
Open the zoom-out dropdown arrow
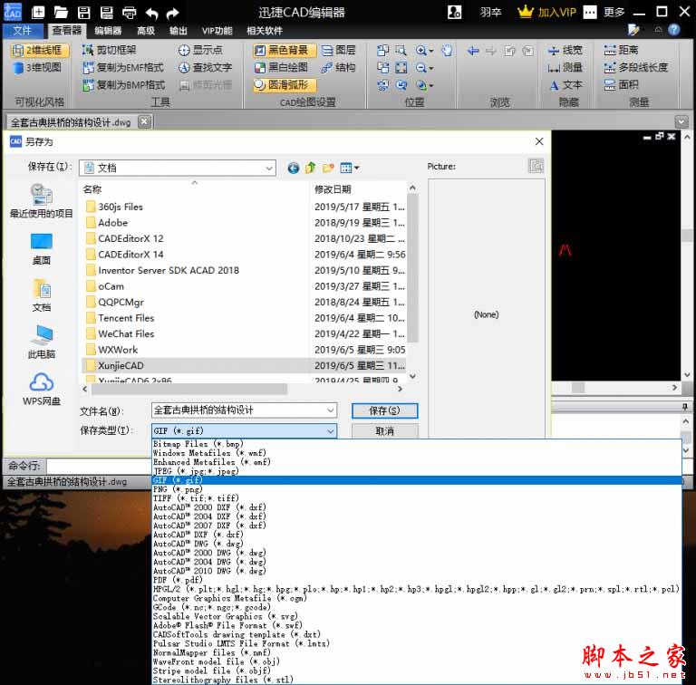(431, 68)
